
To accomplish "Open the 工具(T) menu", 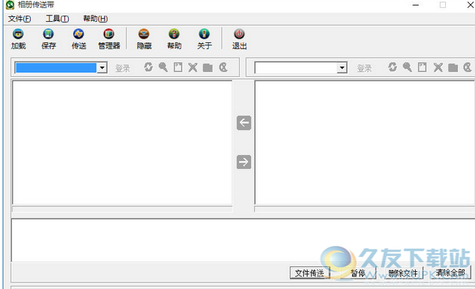I will 57,19.
